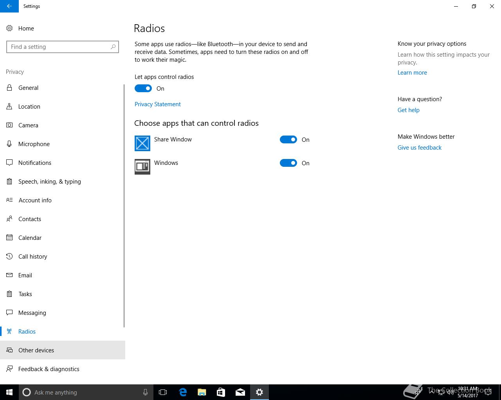Image resolution: width=501 pixels, height=400 pixels.
Task: Select the Contacts icon in sidebar
Action: point(9,219)
